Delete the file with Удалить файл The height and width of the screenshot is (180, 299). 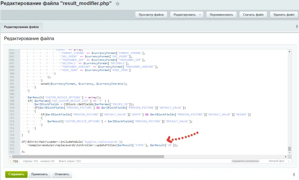[284, 15]
